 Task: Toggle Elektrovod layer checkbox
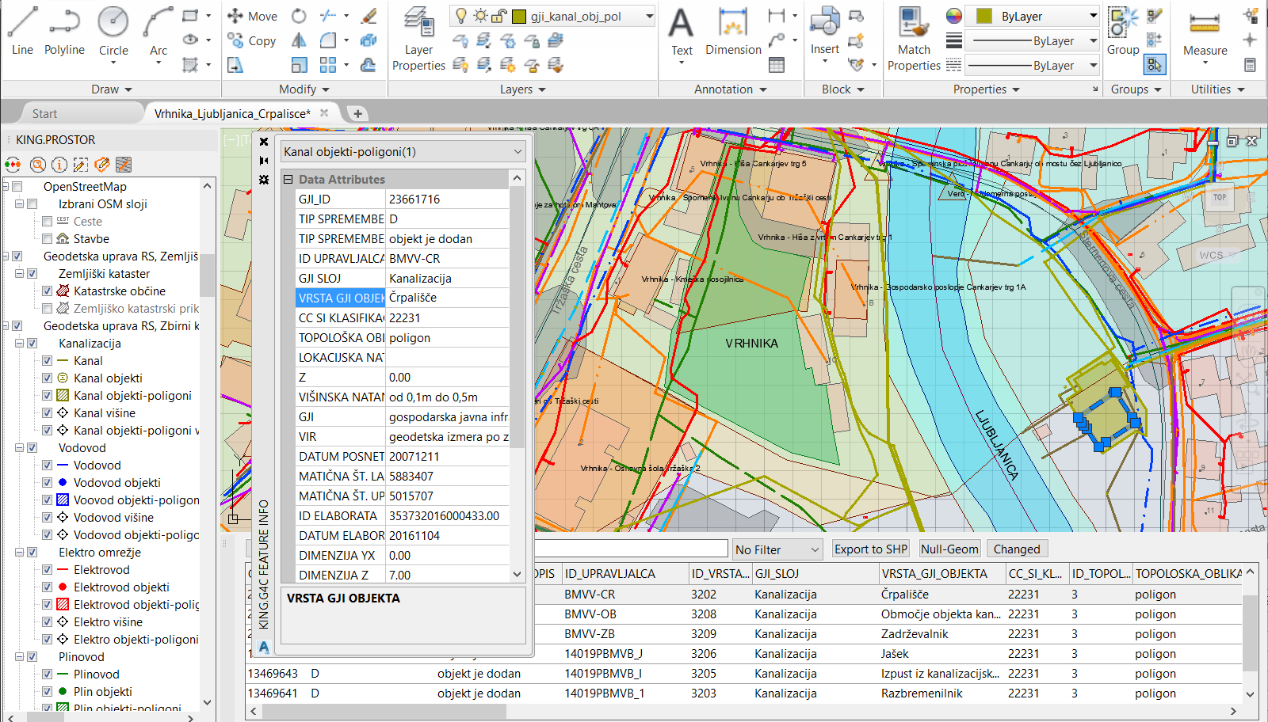click(48, 570)
